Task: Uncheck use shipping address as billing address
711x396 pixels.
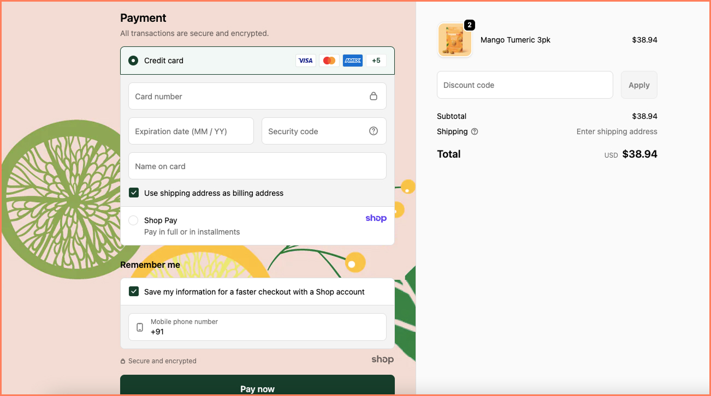Action: click(x=134, y=193)
